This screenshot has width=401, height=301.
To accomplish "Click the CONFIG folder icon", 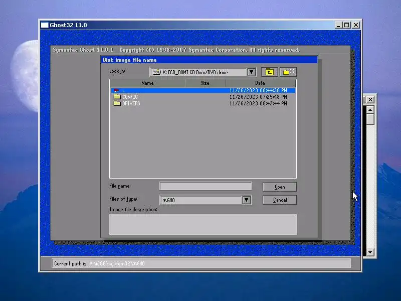I will pos(117,97).
